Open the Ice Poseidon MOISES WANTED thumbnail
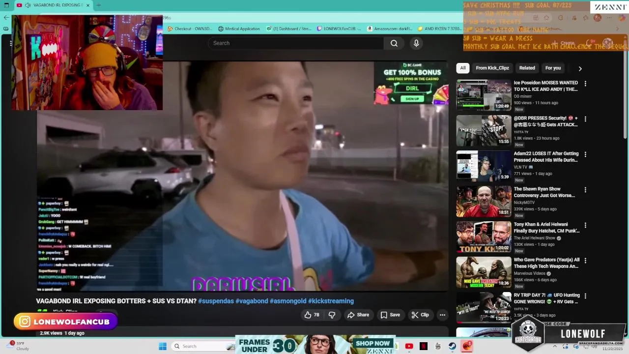Image resolution: width=629 pixels, height=354 pixels. coord(484,95)
